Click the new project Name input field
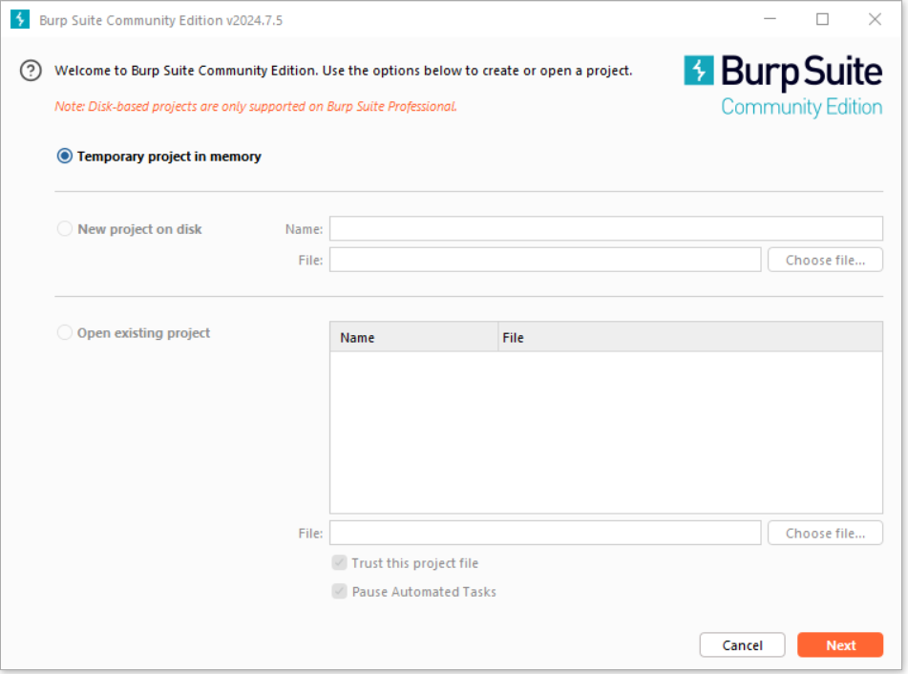Viewport: 908px width, 674px height. (606, 229)
